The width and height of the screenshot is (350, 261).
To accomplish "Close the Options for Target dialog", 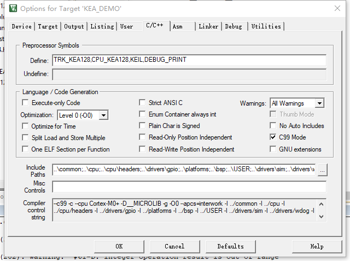I will pos(337,9).
